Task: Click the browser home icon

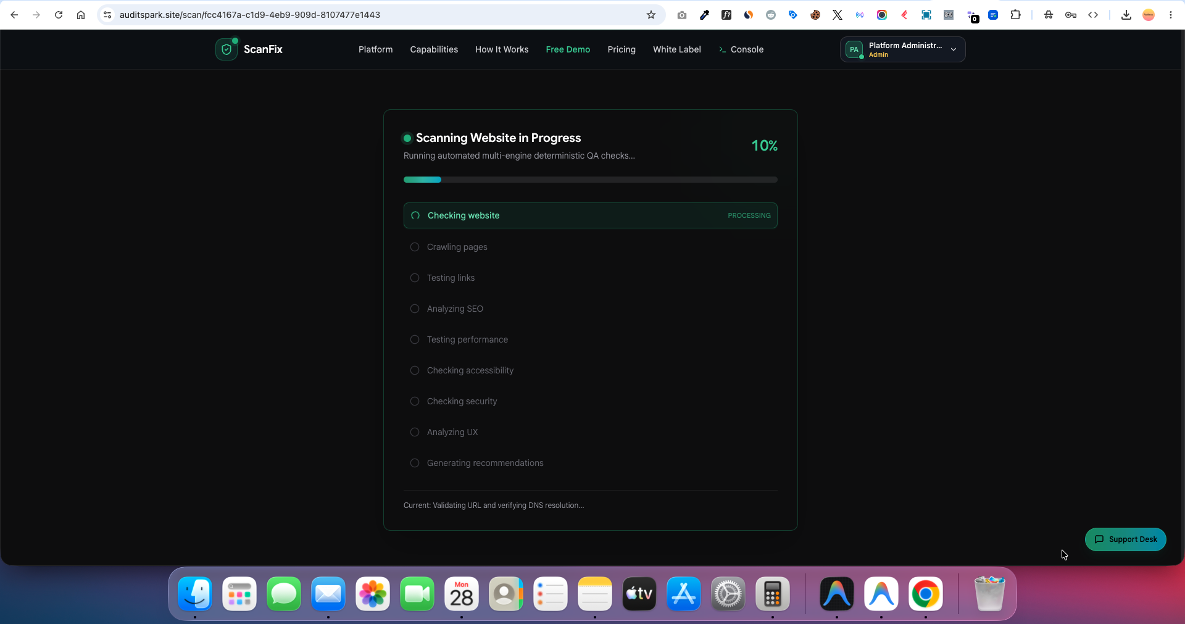Action: (81, 15)
